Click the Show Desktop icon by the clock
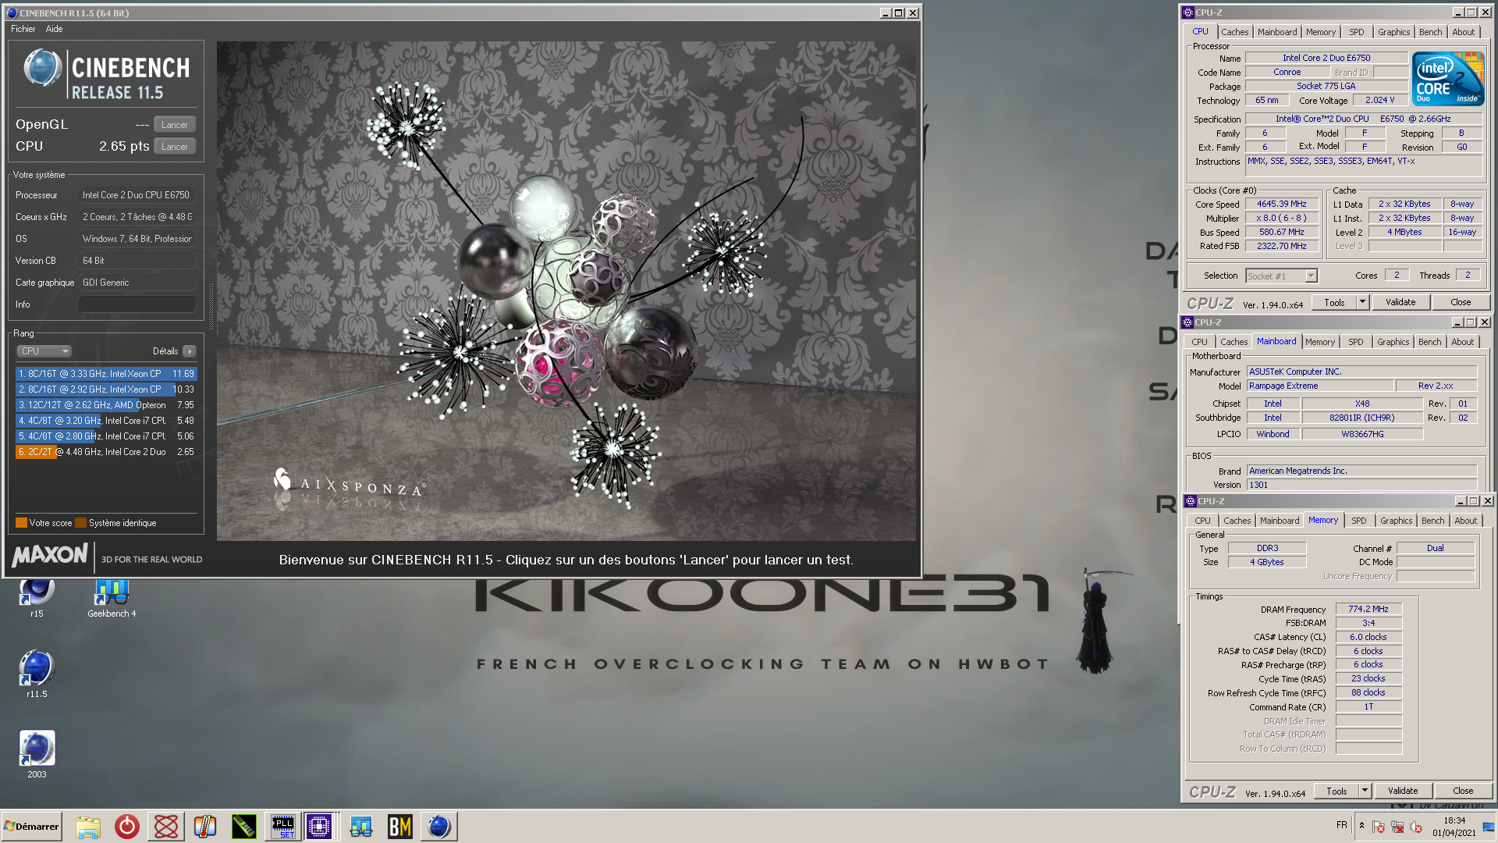 (x=1489, y=827)
